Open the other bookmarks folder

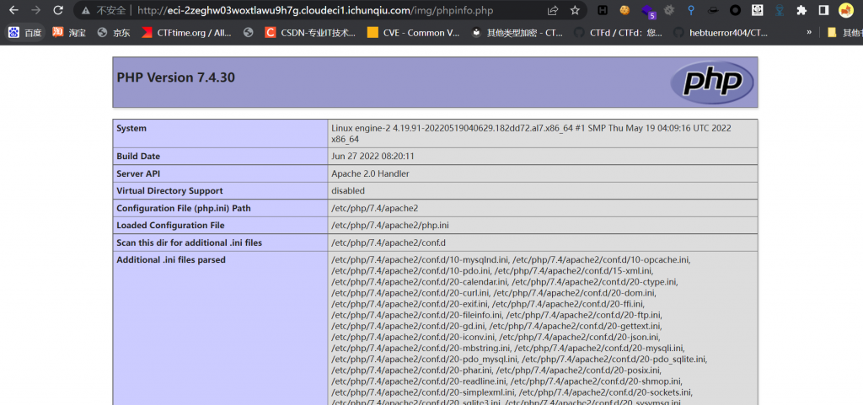tap(843, 33)
